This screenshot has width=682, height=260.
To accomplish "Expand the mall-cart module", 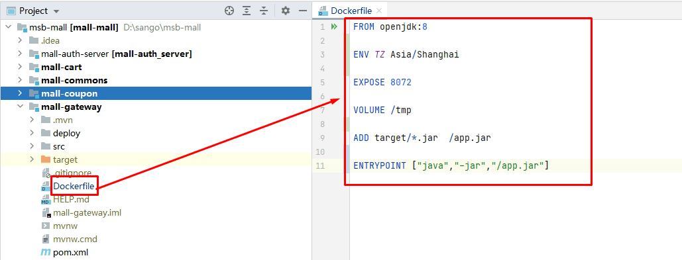I will click(20, 67).
